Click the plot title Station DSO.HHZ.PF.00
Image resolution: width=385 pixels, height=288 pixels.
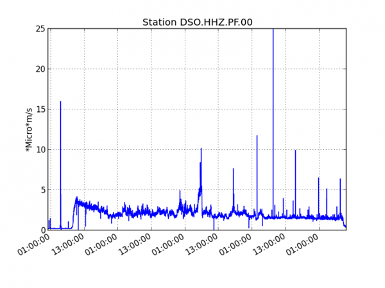point(197,22)
